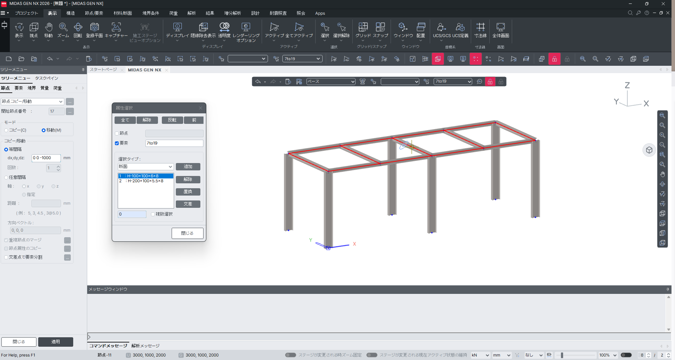Open the ベース stage dropdown in viewport toolbar
Viewport: 675px width, 360px height.
point(331,82)
